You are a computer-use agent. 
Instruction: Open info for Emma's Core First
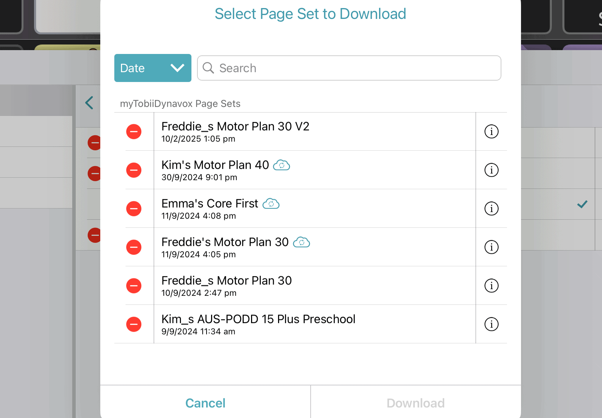pos(491,208)
